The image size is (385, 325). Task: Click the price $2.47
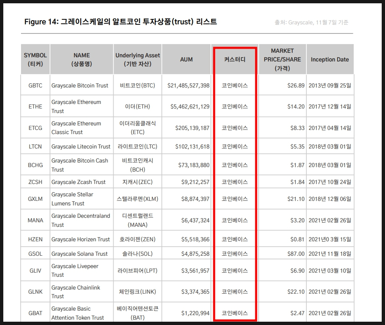pyautogui.click(x=297, y=313)
